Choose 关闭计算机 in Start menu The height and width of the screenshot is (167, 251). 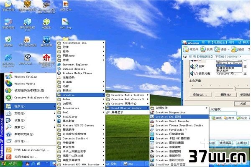[30, 157]
